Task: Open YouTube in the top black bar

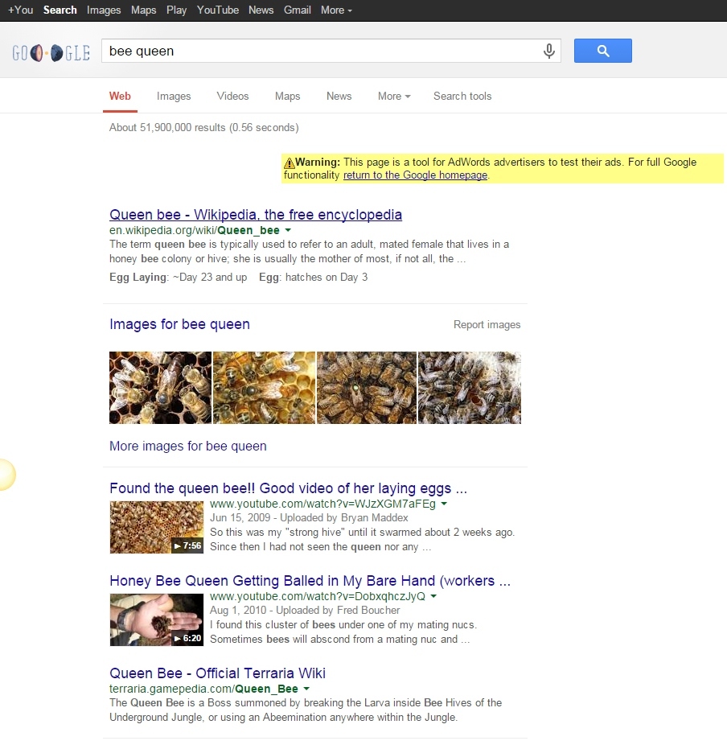Action: [218, 10]
